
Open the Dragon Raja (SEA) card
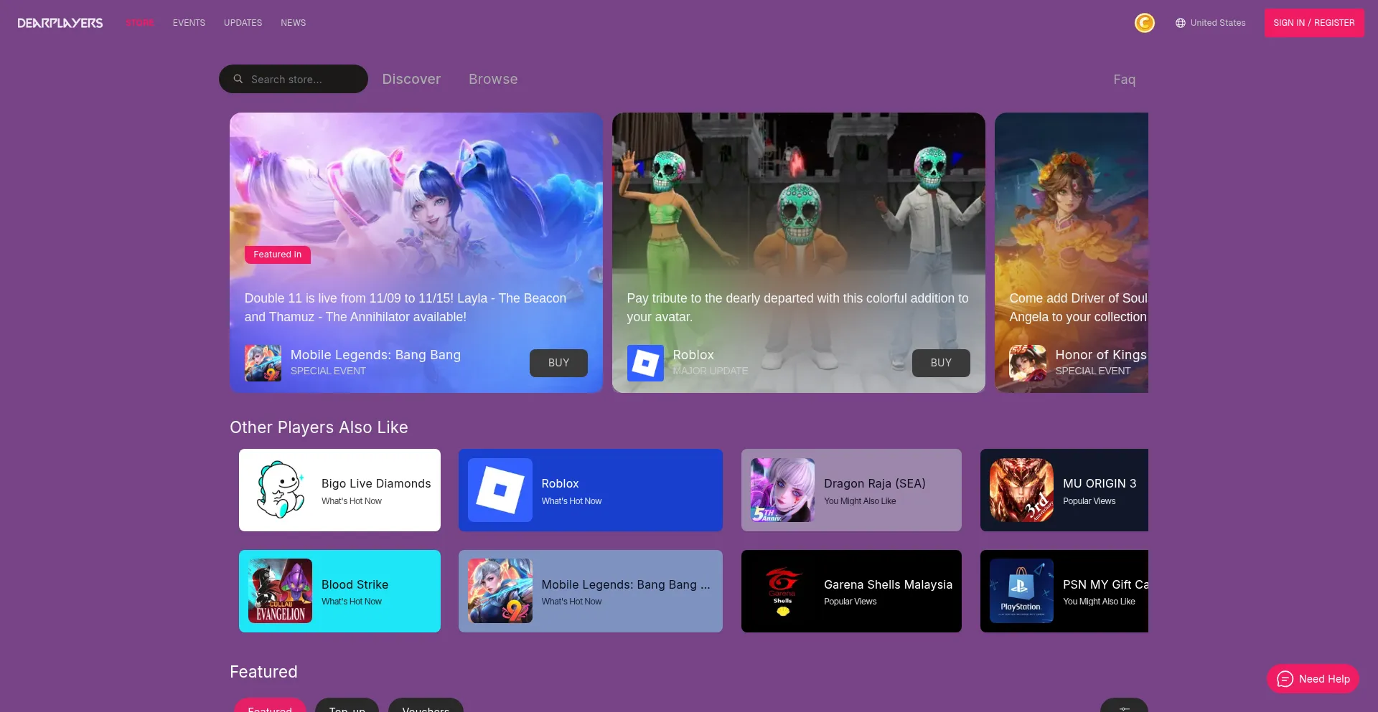(x=850, y=490)
